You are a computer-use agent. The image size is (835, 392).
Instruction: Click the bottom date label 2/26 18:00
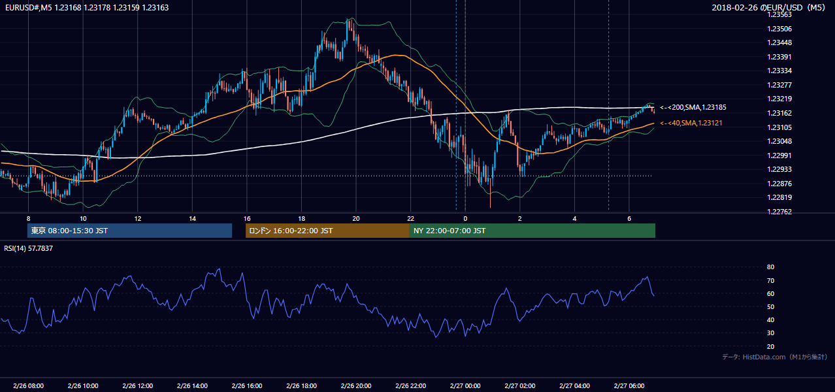coord(301,386)
